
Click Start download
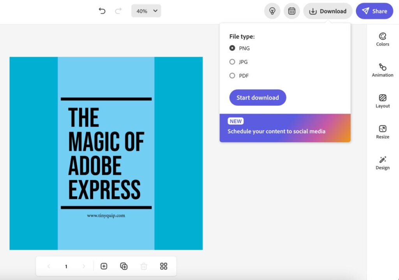[x=257, y=97]
